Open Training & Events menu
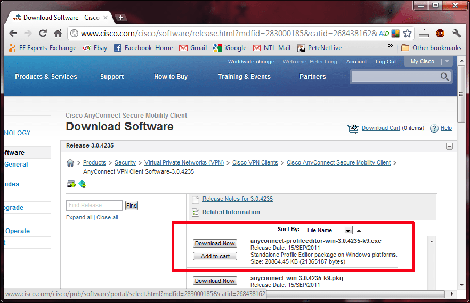 click(x=244, y=77)
